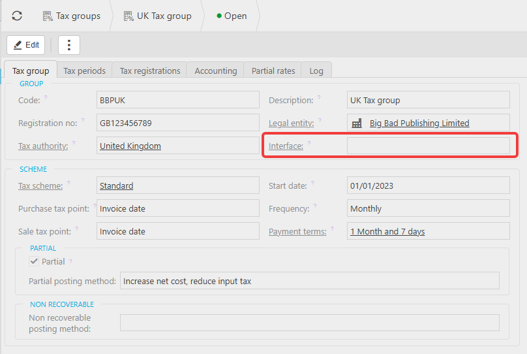Open the Accounting tab
The width and height of the screenshot is (527, 354).
click(x=216, y=71)
